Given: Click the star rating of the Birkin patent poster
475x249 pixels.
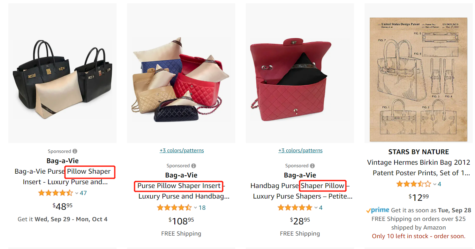Looking at the screenshot, I should 414,184.
